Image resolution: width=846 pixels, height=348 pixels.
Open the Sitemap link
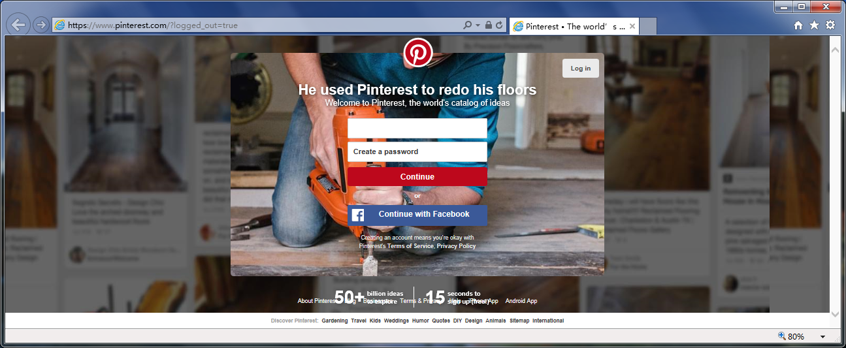tap(519, 321)
